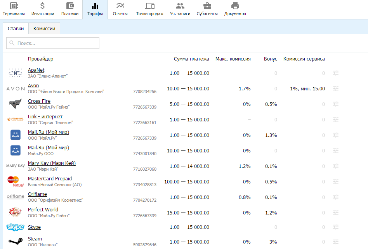Click the search magnifier icon
This screenshot has width=368, height=249.
[12, 43]
